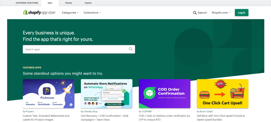Click the magnifier icon inside Search apps box
The width and height of the screenshot is (271, 122).
pyautogui.click(x=131, y=49)
